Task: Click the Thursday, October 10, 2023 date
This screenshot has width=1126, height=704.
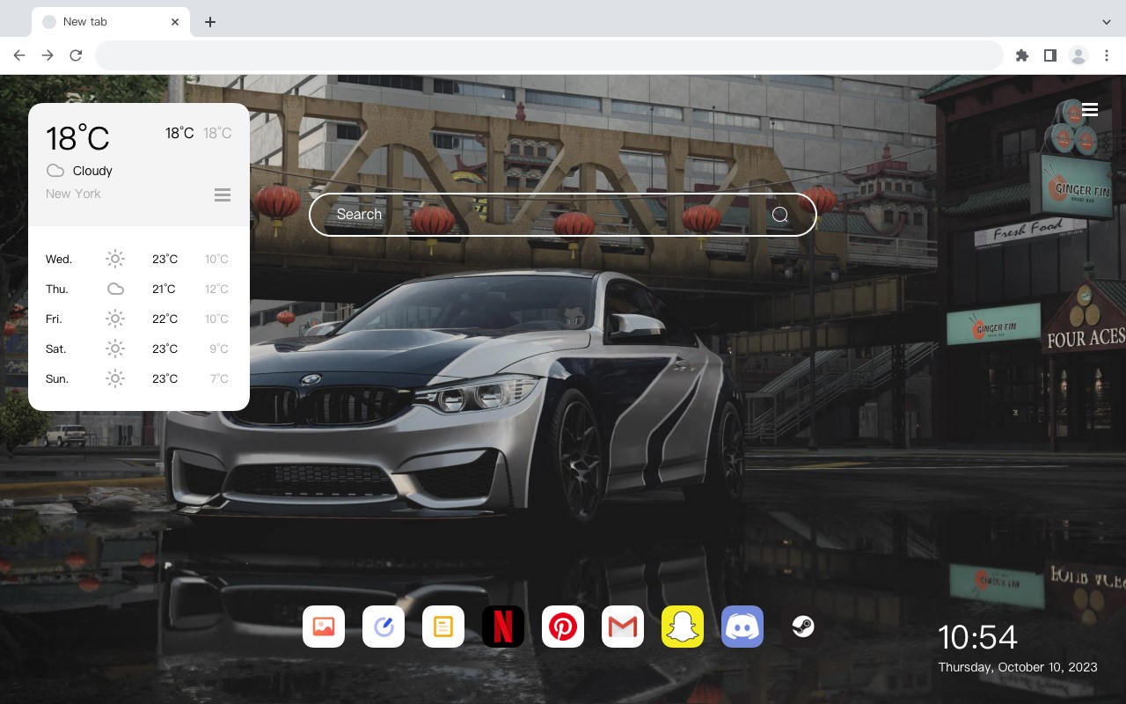Action: [x=1018, y=667]
